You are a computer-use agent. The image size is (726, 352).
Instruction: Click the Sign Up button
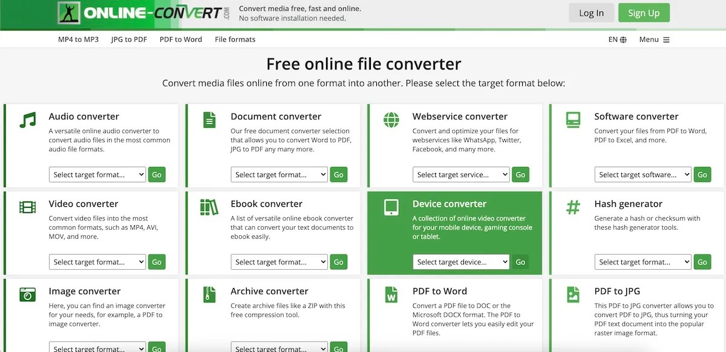pos(644,12)
